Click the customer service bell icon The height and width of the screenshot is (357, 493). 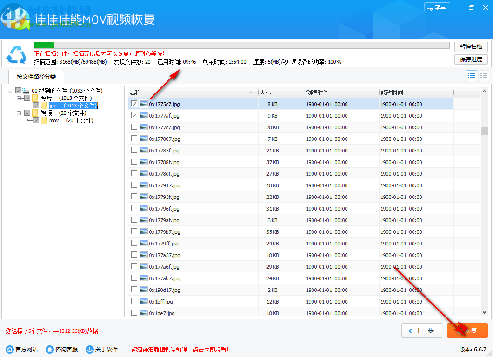(x=50, y=349)
